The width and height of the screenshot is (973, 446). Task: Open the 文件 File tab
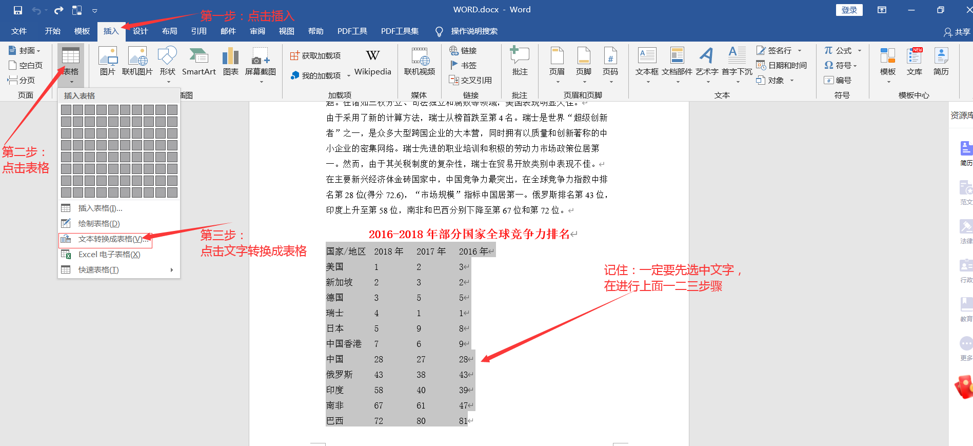19,31
